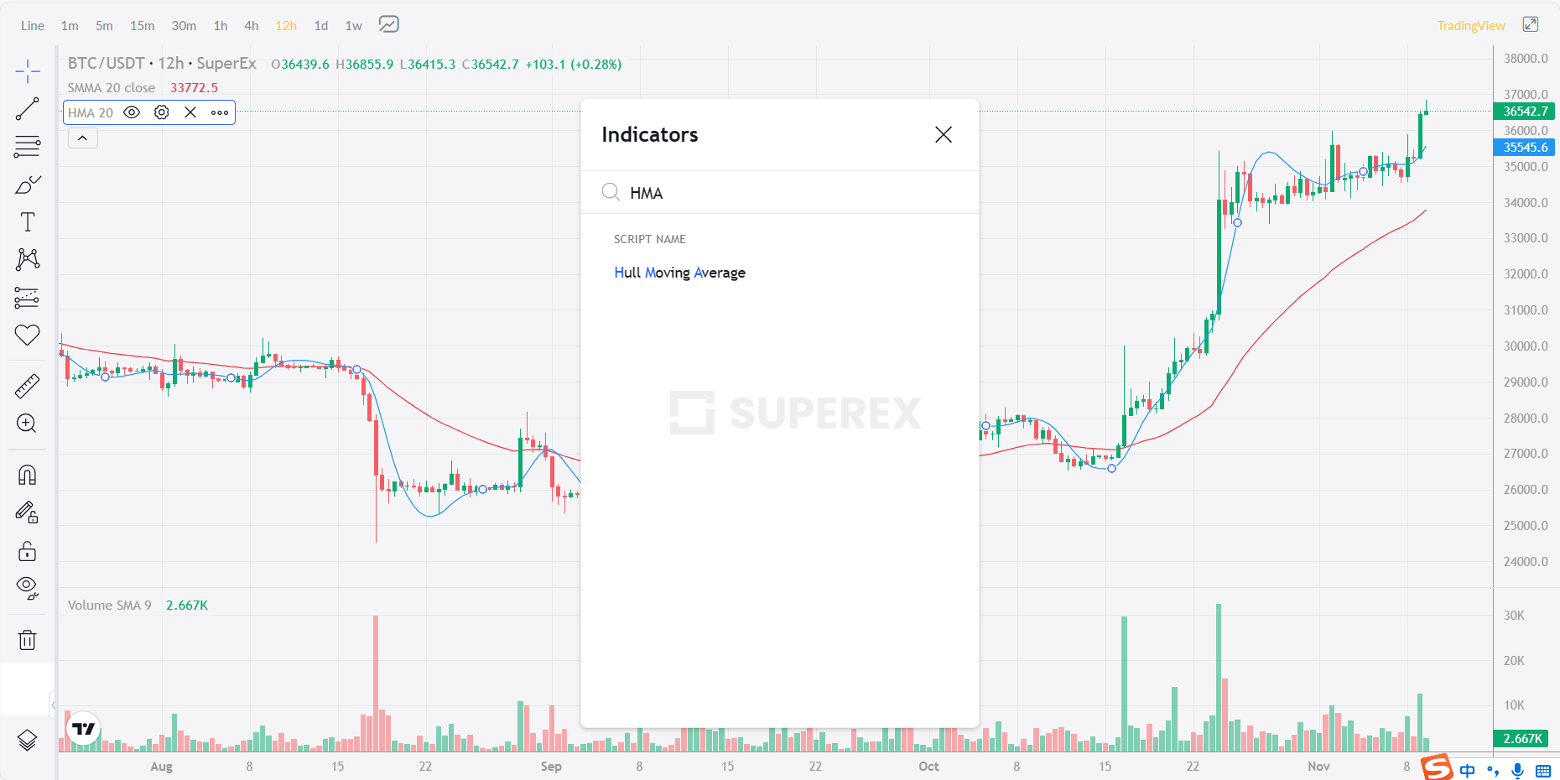1560x780 pixels.
Task: Open the HMA 20 more options ellipsis
Action: (219, 112)
